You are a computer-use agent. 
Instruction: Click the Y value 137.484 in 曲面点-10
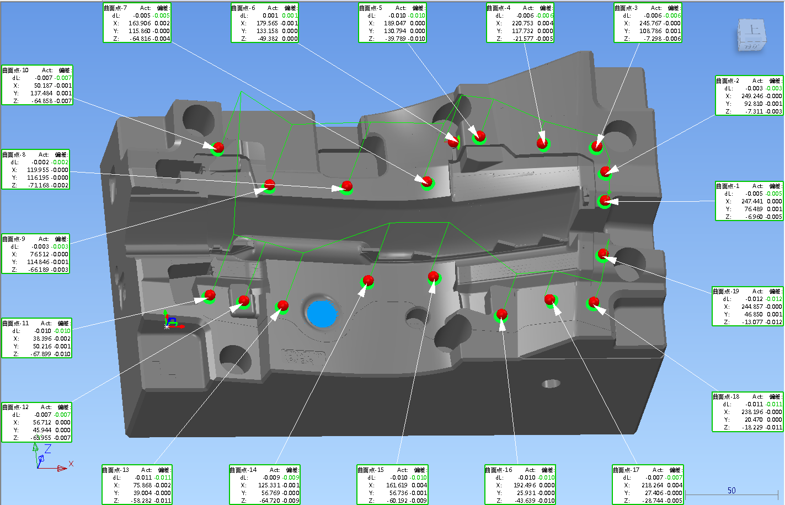coord(42,93)
